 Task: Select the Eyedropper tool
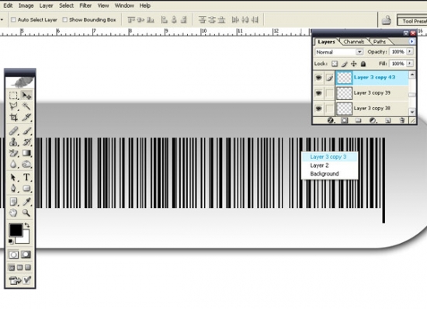(26, 202)
